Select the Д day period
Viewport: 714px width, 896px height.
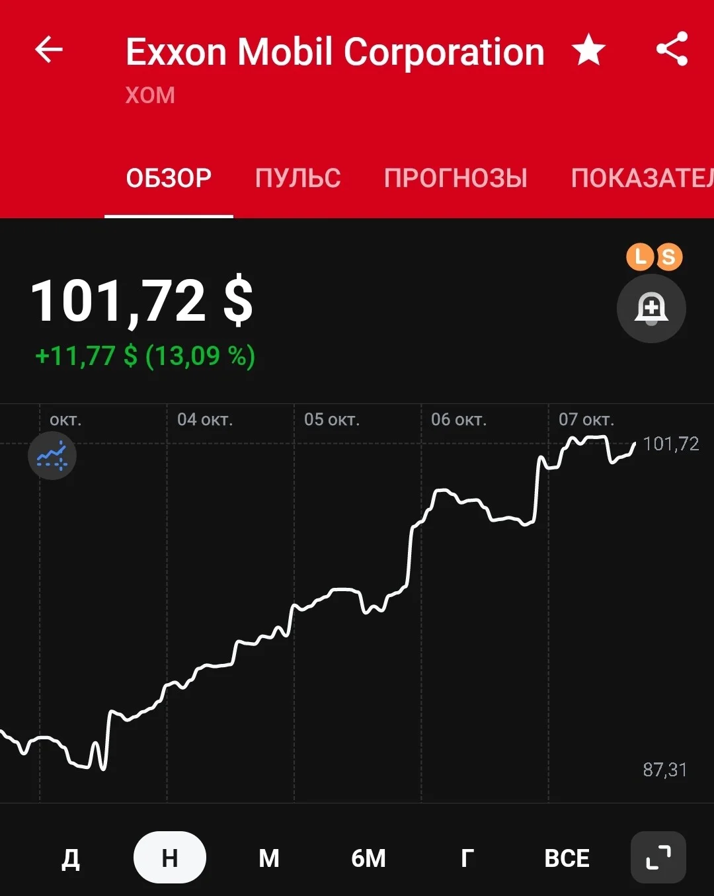71,858
